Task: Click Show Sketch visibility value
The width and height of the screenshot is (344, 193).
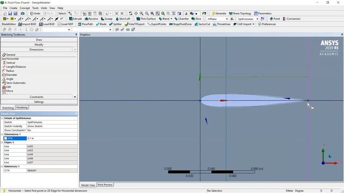Action: [x=52, y=127]
